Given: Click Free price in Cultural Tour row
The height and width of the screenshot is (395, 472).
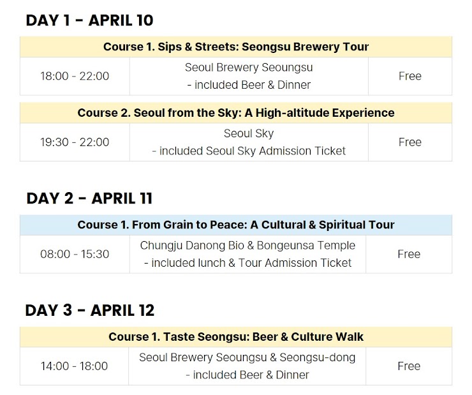Looking at the screenshot, I should point(409,254).
